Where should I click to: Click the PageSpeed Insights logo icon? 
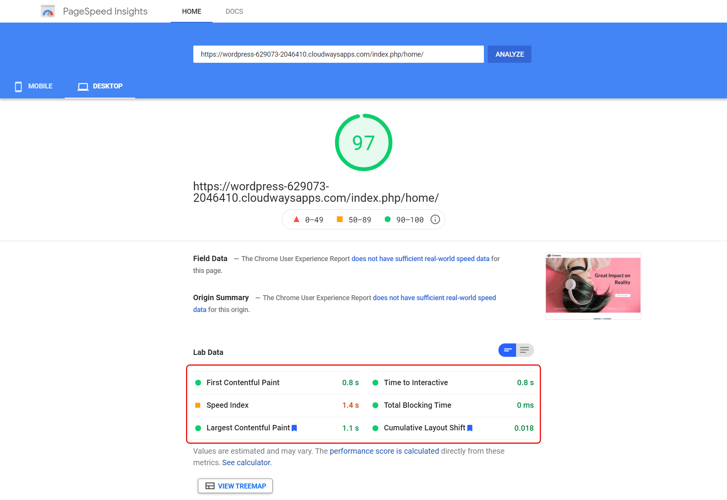click(47, 11)
